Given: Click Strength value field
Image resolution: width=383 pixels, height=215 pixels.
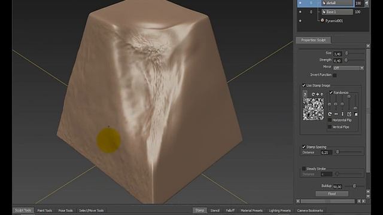Looking at the screenshot, I should click(x=338, y=61).
